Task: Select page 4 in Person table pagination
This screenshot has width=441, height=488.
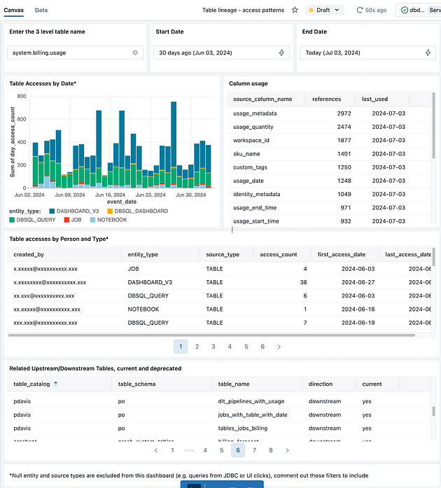Action: [230, 347]
